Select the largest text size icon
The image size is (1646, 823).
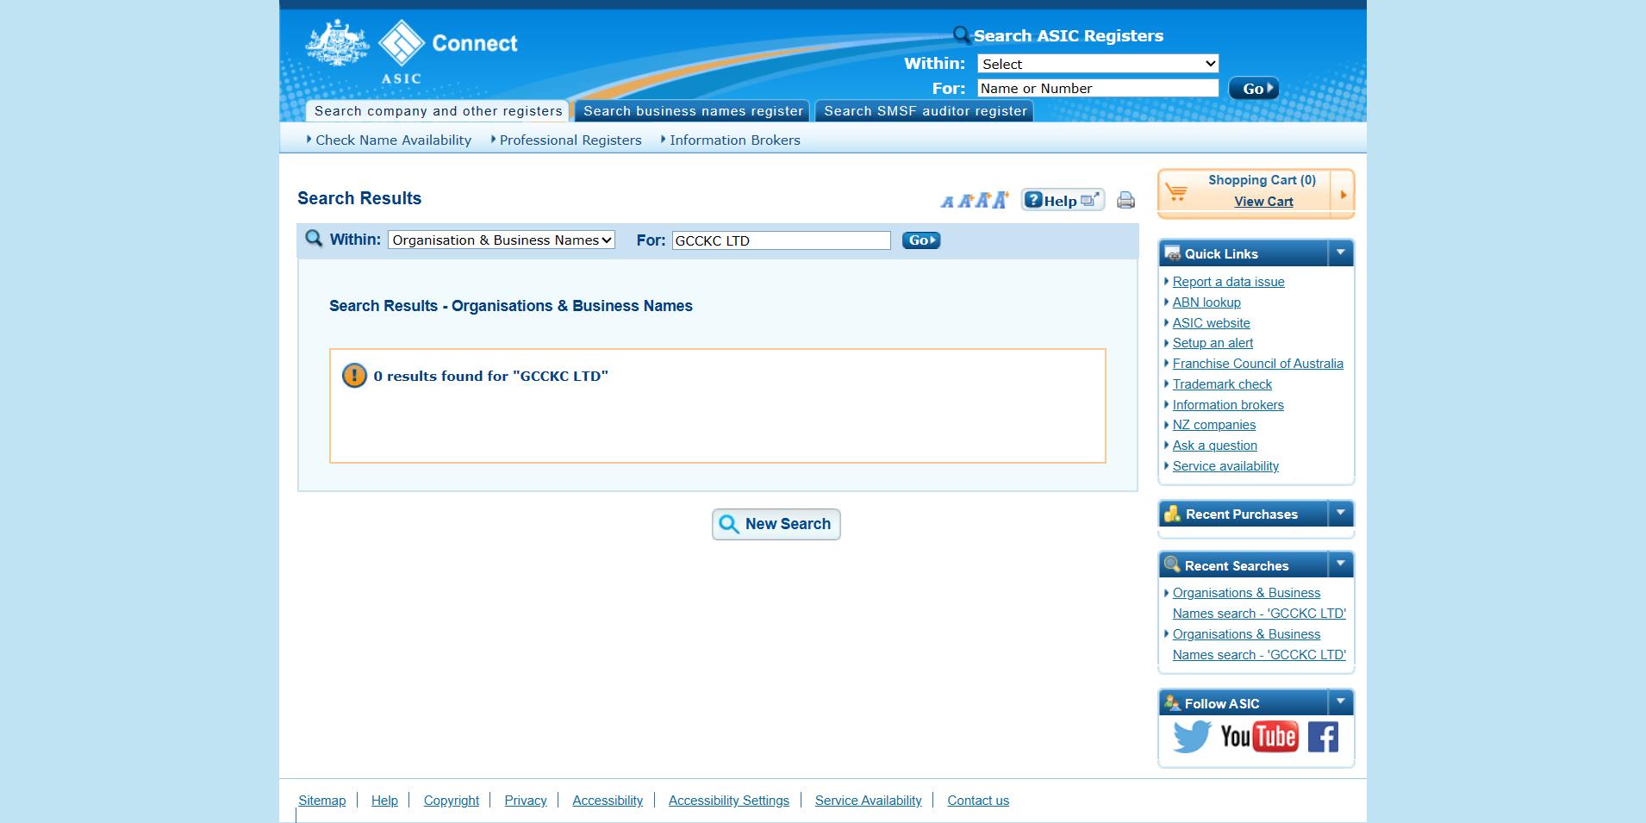[x=1000, y=200]
